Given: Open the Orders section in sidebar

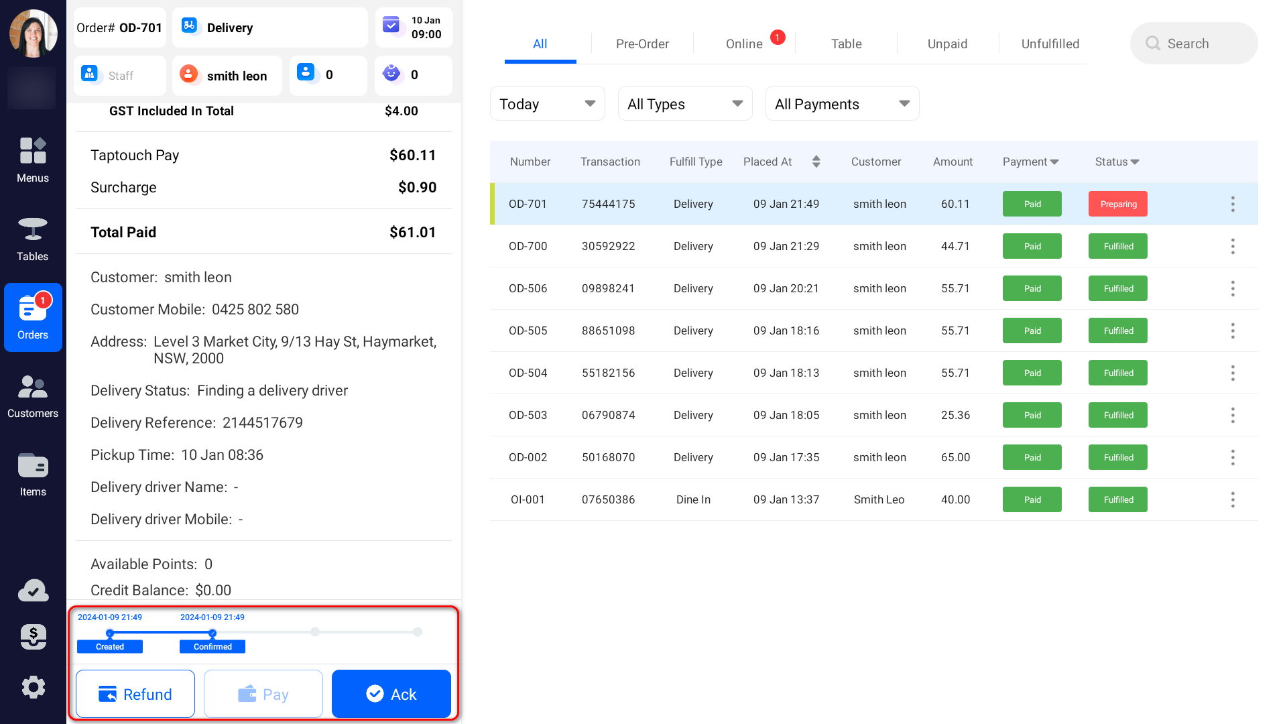Looking at the screenshot, I should pyautogui.click(x=33, y=317).
